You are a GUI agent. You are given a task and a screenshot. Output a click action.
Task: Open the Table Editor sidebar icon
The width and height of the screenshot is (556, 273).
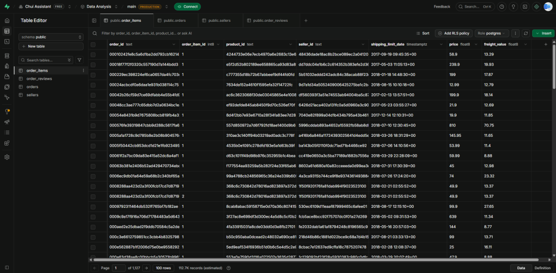[x=7, y=31]
